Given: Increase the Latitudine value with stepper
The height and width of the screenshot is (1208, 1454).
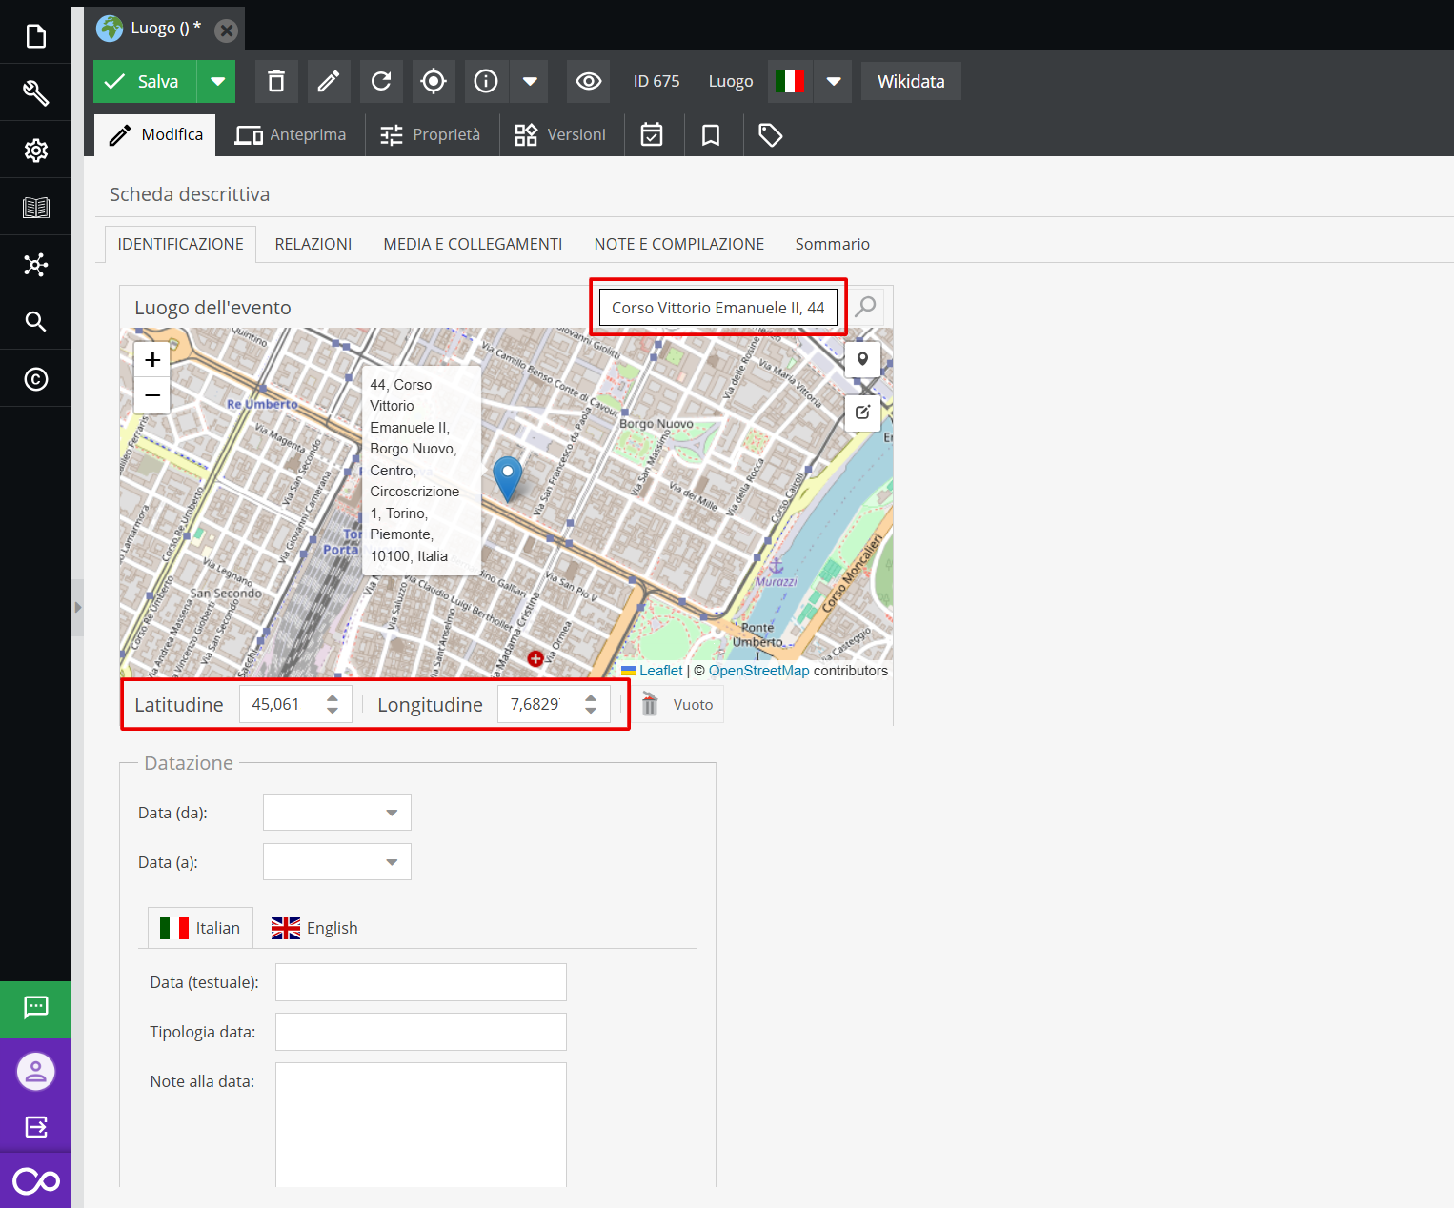Looking at the screenshot, I should click(x=333, y=698).
